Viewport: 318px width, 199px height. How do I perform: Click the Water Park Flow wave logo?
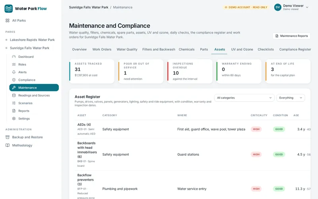coord(8,8)
